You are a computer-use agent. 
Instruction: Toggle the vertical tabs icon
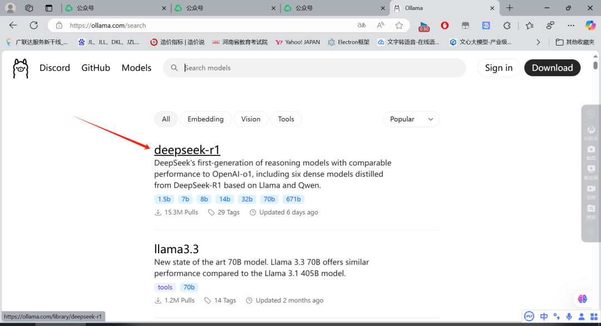48,8
